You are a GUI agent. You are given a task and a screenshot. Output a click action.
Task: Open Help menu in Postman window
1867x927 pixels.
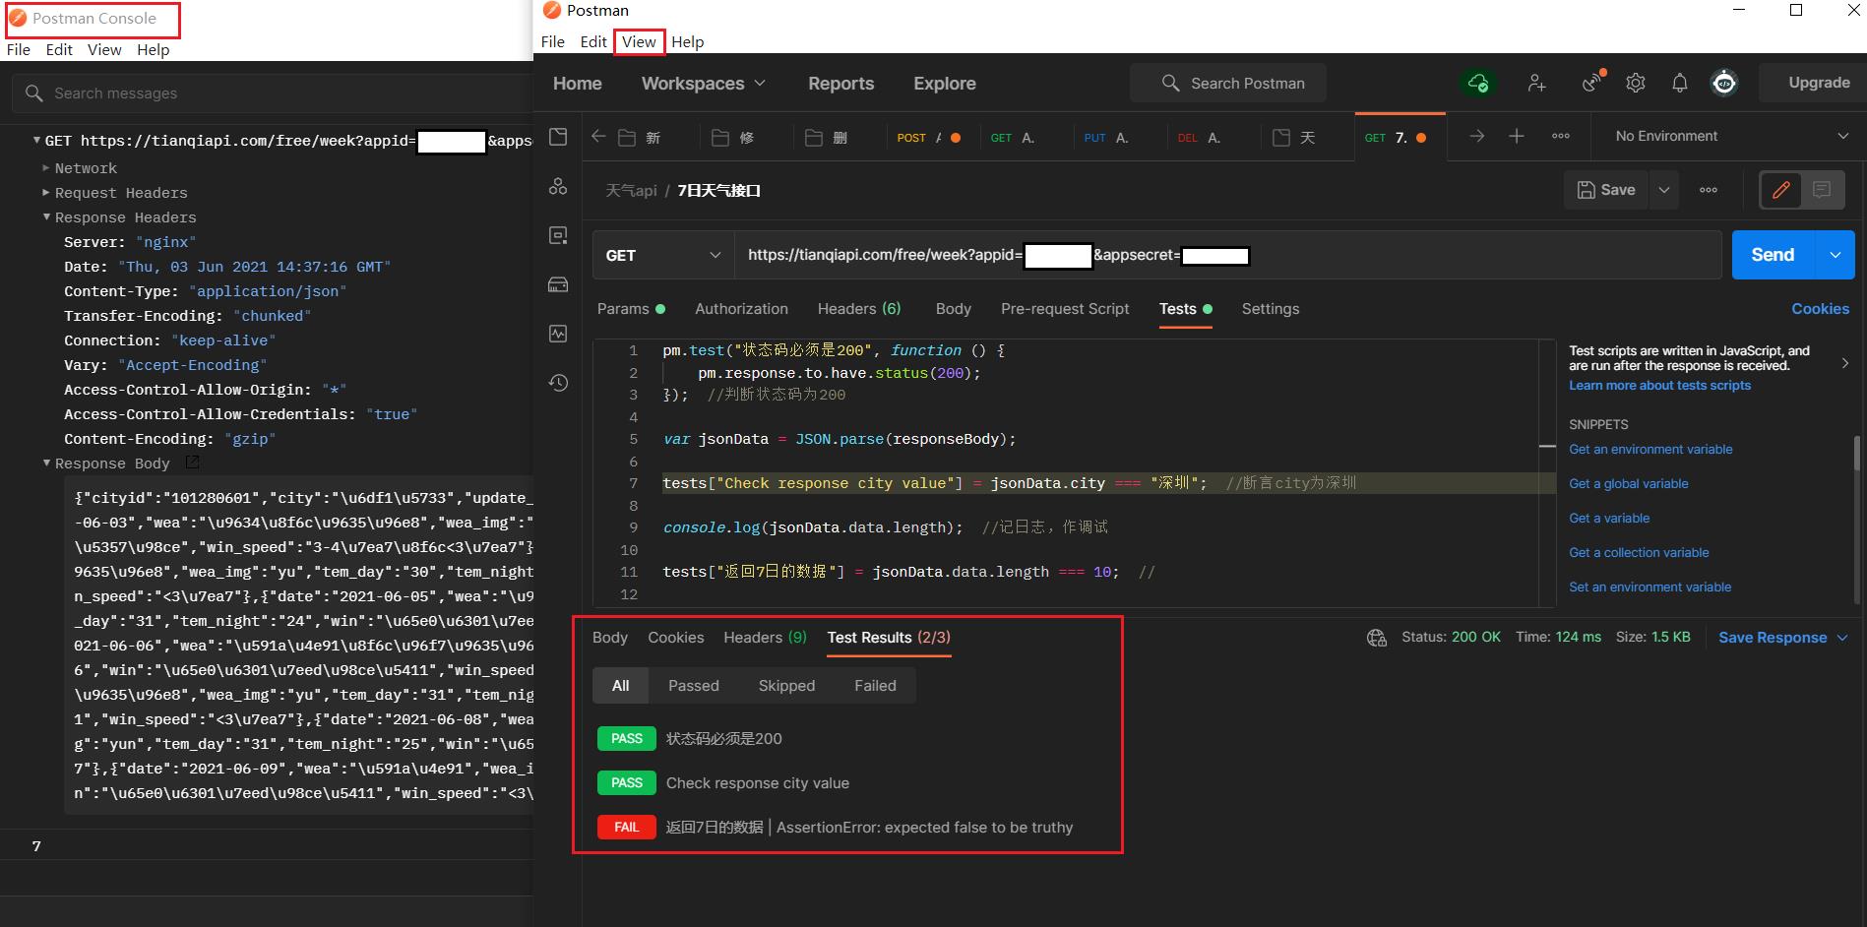[x=687, y=41]
